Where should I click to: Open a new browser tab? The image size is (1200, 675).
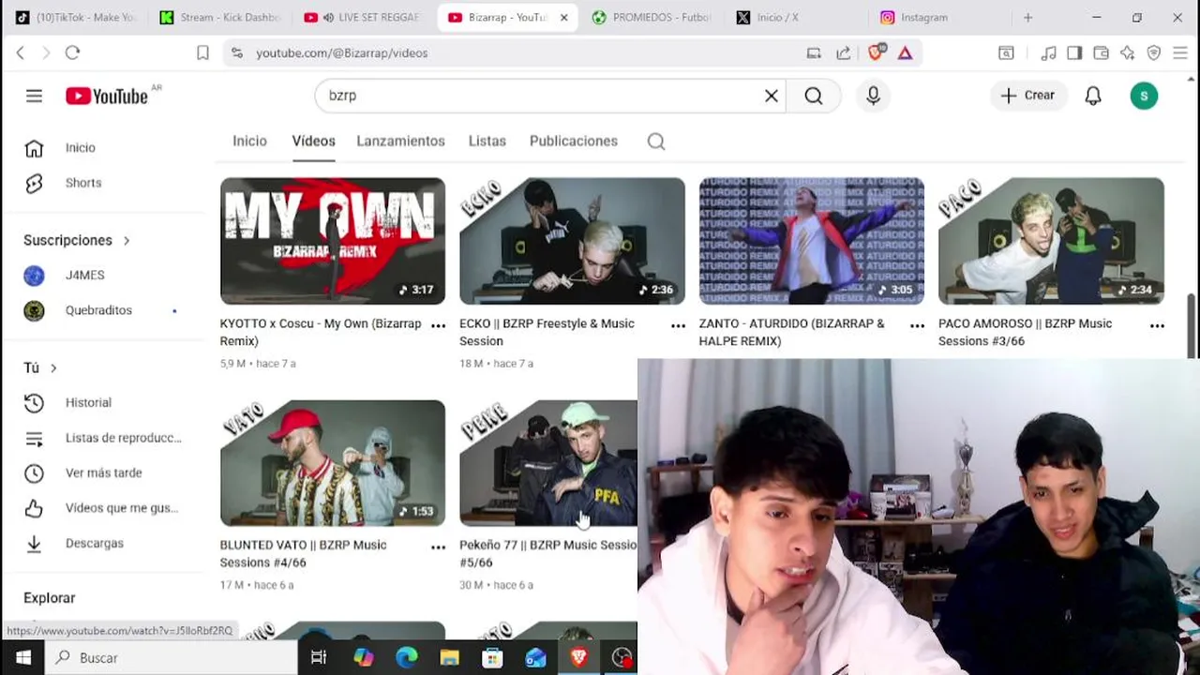click(x=1027, y=17)
